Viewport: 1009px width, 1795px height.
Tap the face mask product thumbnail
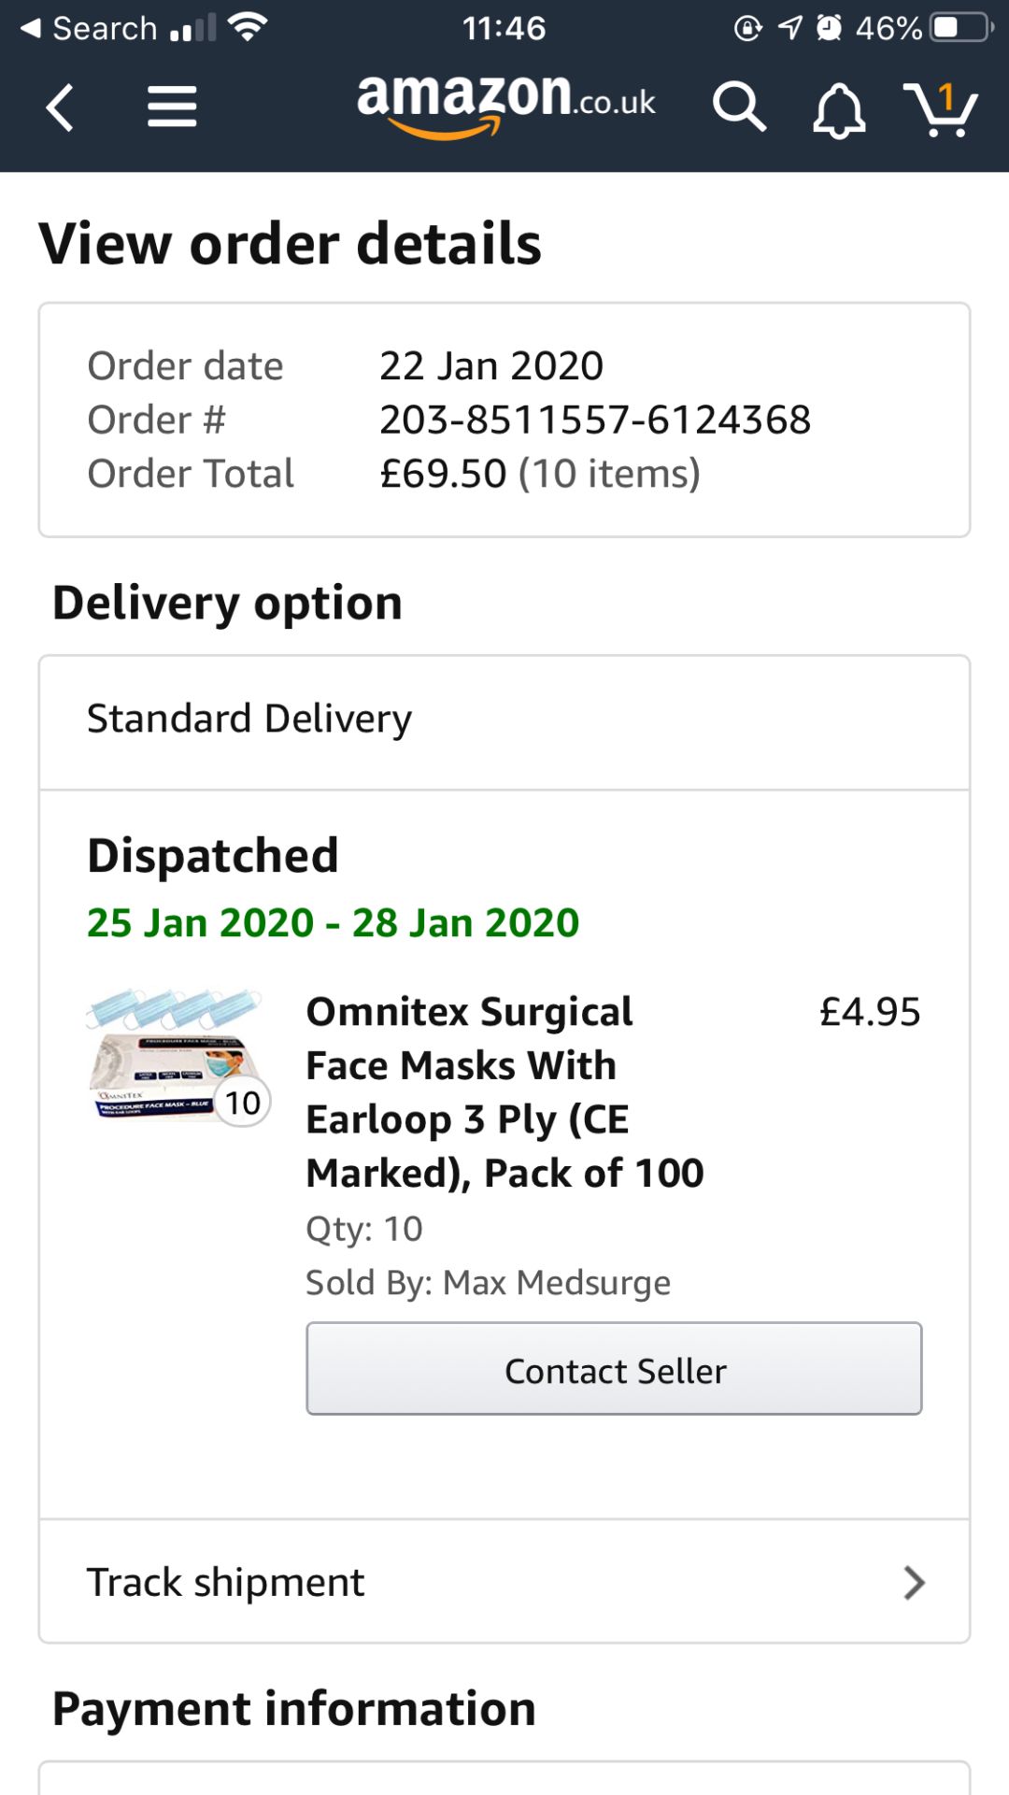point(173,1055)
